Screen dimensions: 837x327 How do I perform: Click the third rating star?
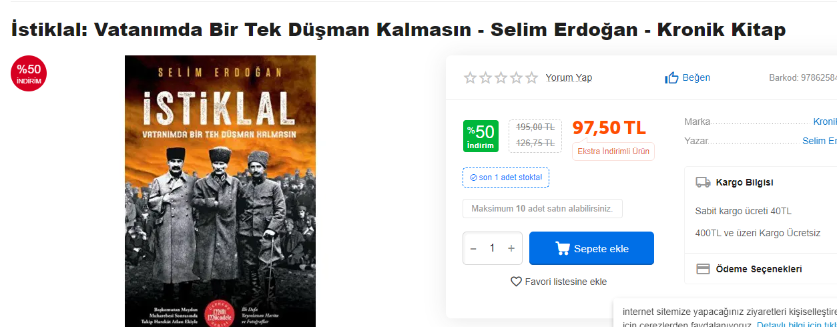(x=501, y=78)
